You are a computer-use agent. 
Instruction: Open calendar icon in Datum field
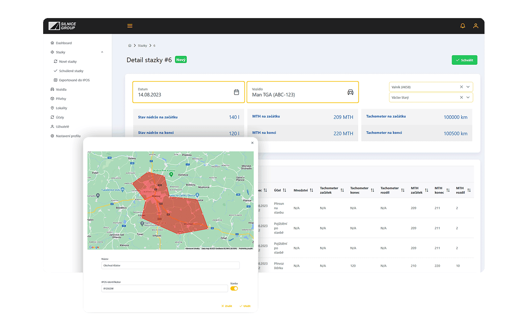(236, 92)
